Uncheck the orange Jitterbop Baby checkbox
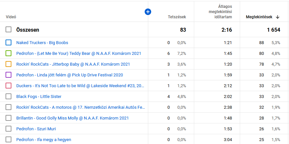 pos(8,64)
